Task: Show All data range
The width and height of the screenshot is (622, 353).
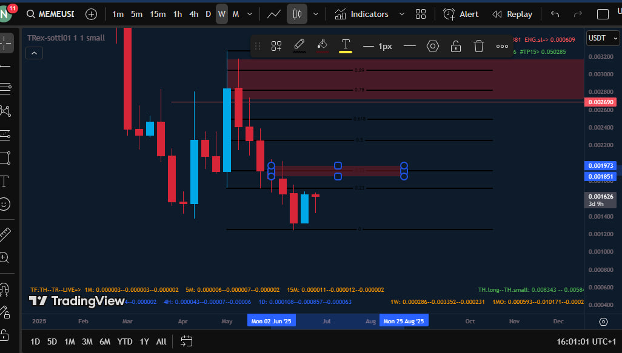Action: [x=161, y=341]
